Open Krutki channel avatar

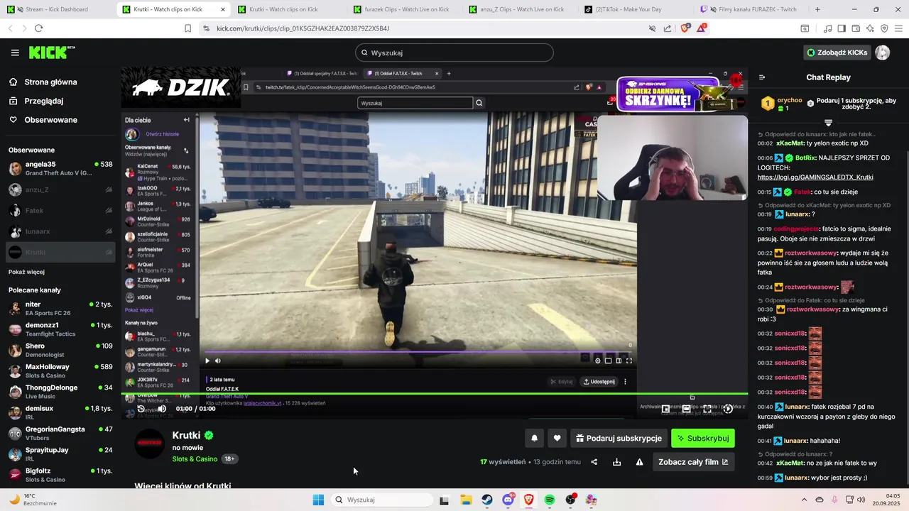pyautogui.click(x=150, y=444)
